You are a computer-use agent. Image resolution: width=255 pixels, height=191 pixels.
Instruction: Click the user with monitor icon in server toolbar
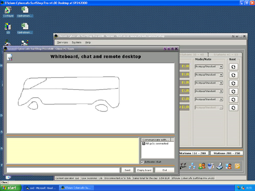(228, 166)
